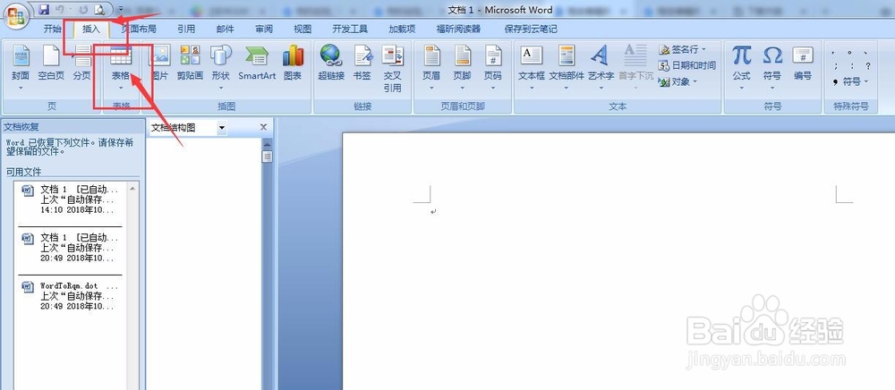Image resolution: width=895 pixels, height=390 pixels.
Task: Open the Ω 符号 symbol gallery
Action: (772, 67)
